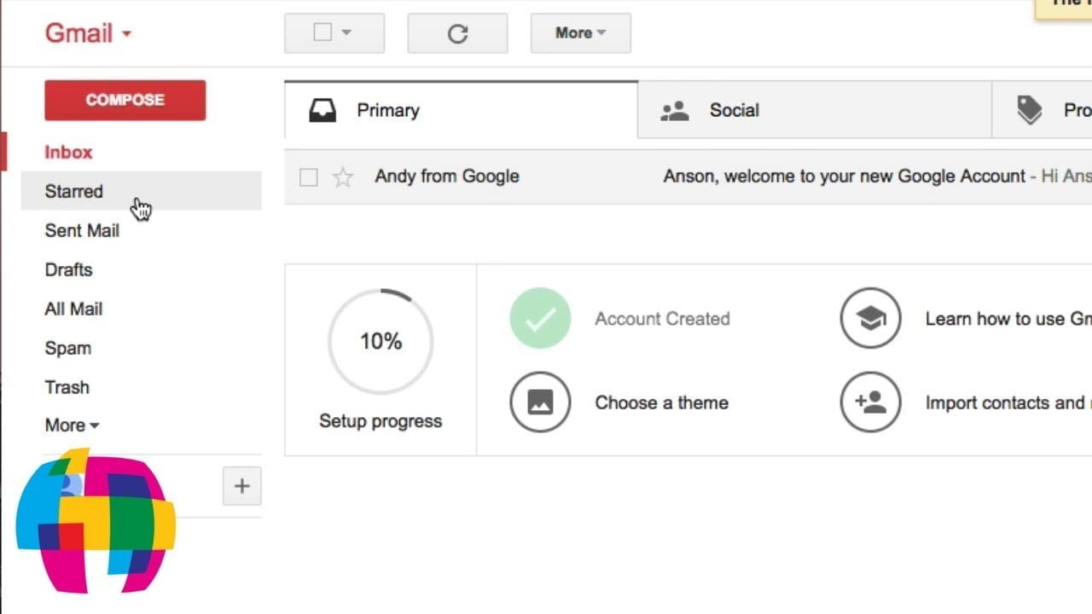Viewport: 1092px width, 614px height.
Task: Click the Import contacts person-plus icon
Action: point(870,402)
